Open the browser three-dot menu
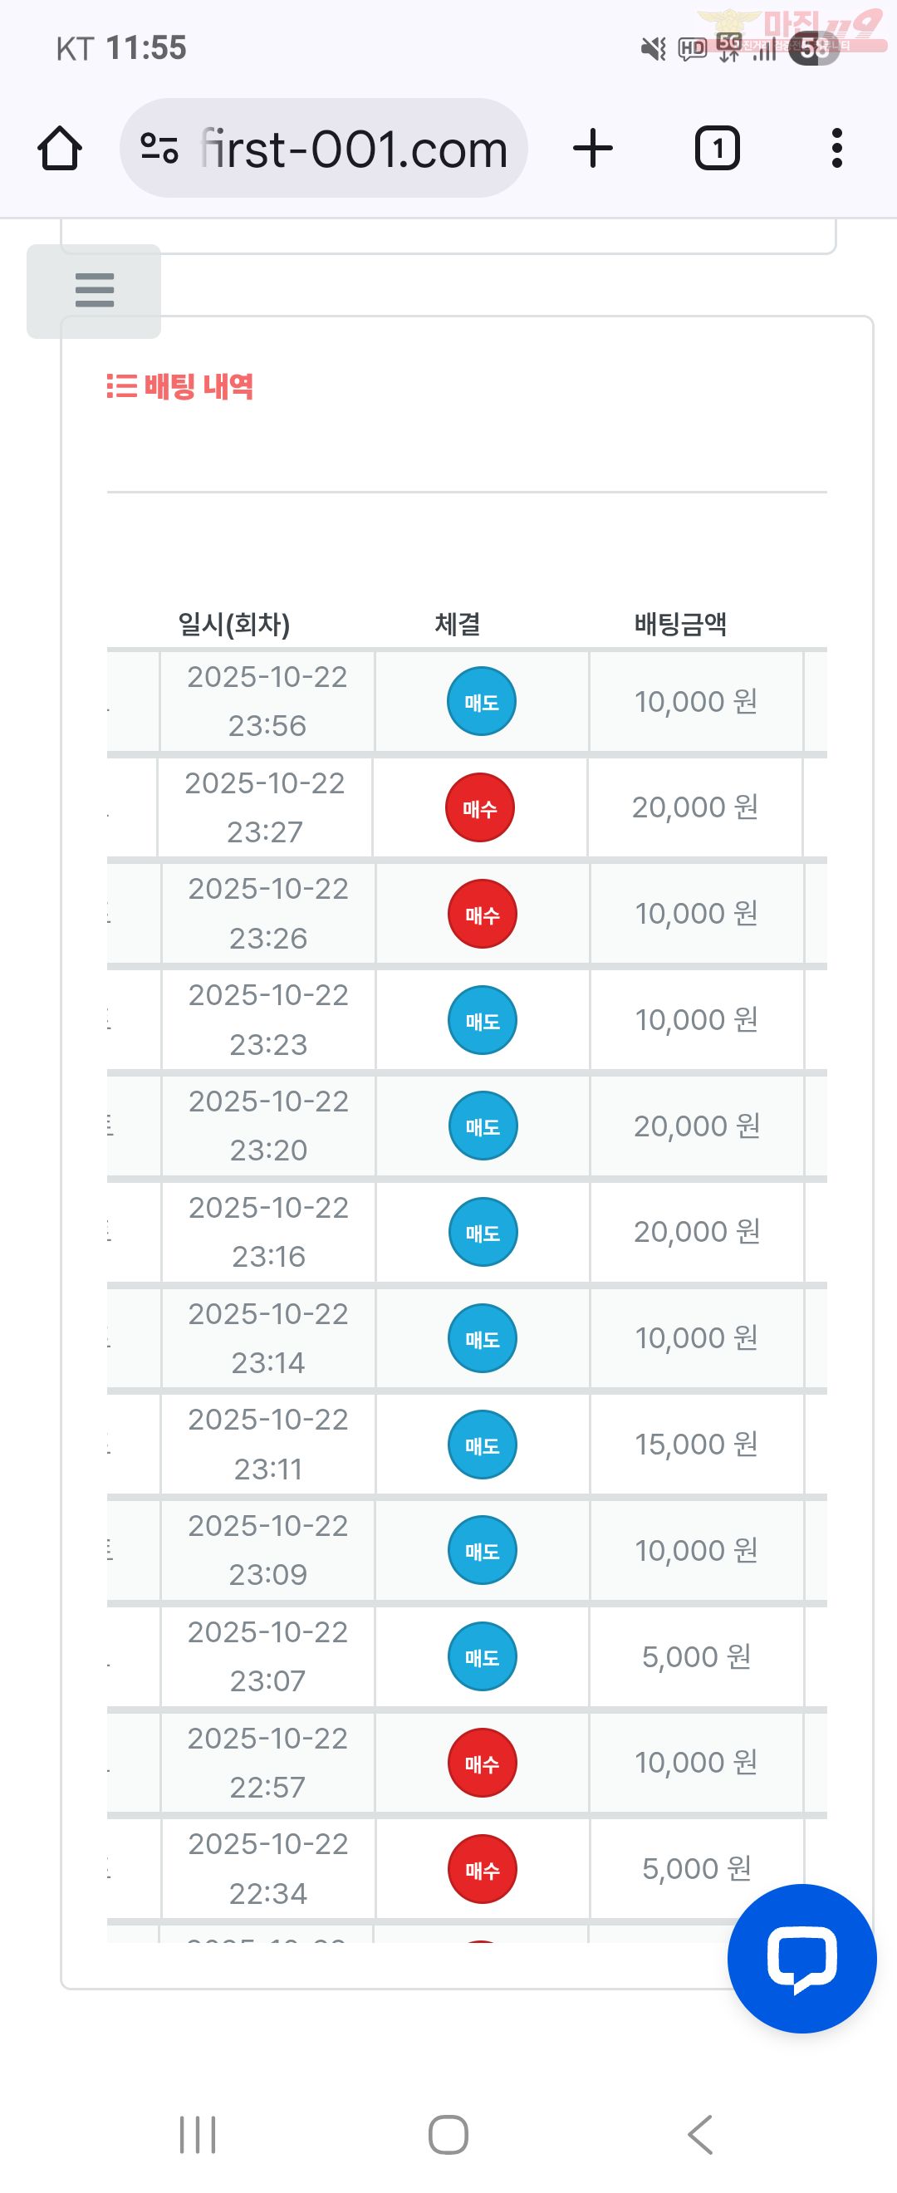 (836, 149)
